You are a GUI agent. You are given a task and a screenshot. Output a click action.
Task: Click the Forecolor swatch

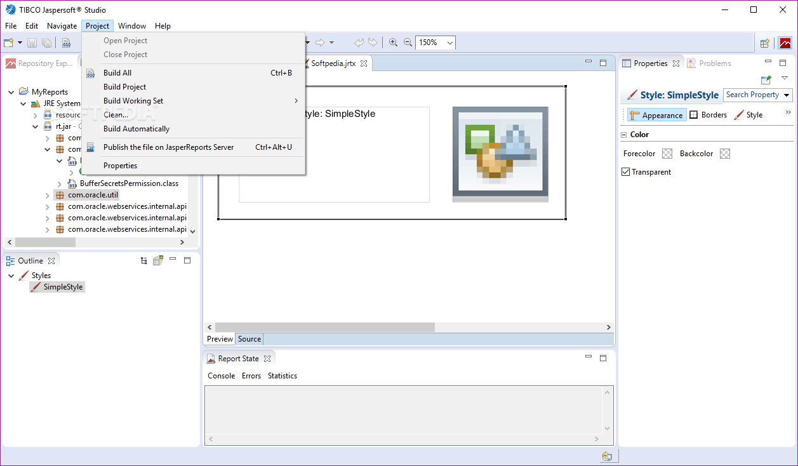tap(667, 154)
